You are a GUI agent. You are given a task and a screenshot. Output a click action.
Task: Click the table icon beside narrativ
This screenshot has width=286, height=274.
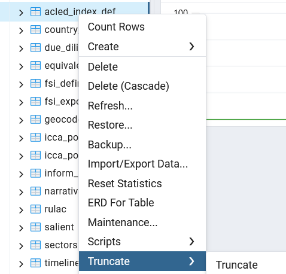pyautogui.click(x=35, y=191)
